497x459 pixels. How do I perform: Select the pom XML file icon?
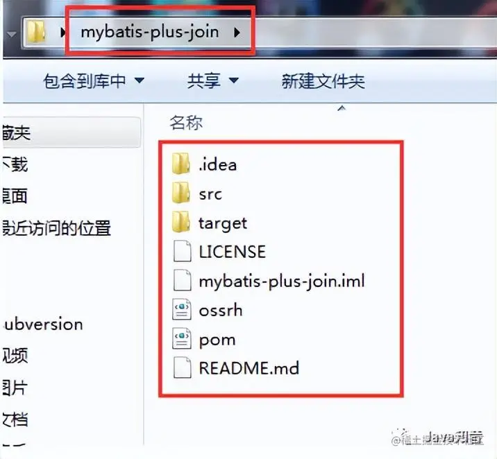182,338
